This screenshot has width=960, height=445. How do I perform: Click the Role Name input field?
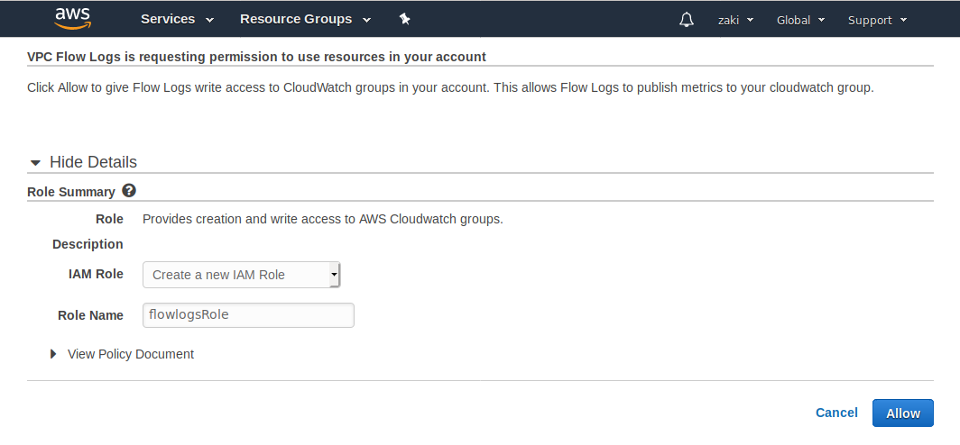tap(248, 314)
